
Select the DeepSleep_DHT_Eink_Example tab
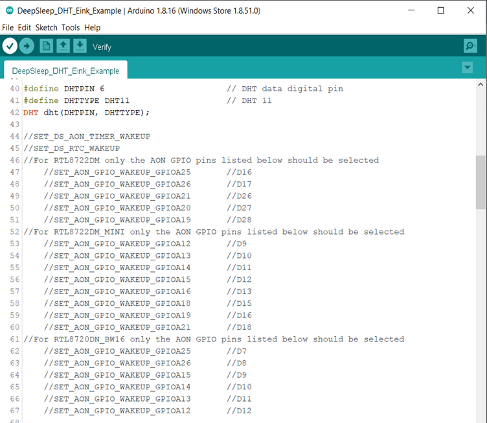pos(65,71)
